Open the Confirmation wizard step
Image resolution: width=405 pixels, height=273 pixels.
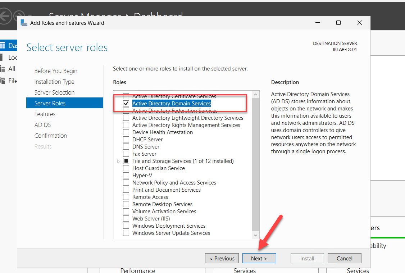[x=51, y=136]
